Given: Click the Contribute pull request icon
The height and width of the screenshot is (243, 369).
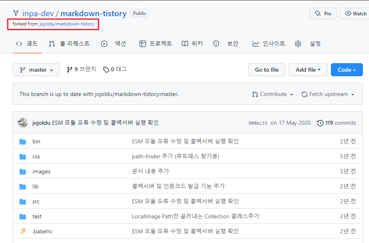Looking at the screenshot, I should pos(255,94).
